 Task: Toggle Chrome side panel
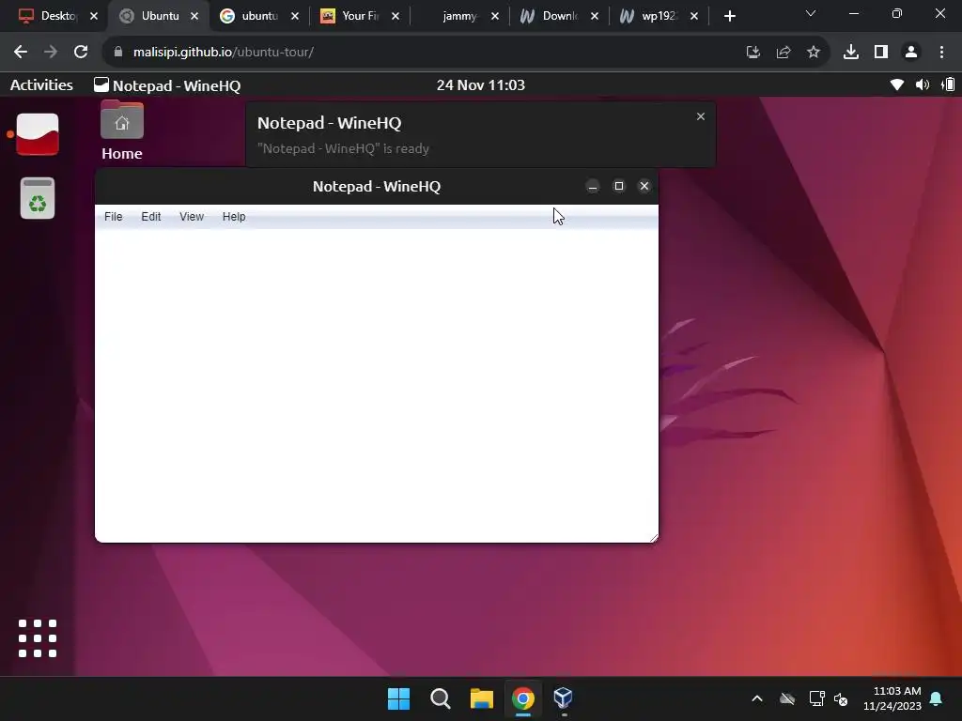[881, 53]
